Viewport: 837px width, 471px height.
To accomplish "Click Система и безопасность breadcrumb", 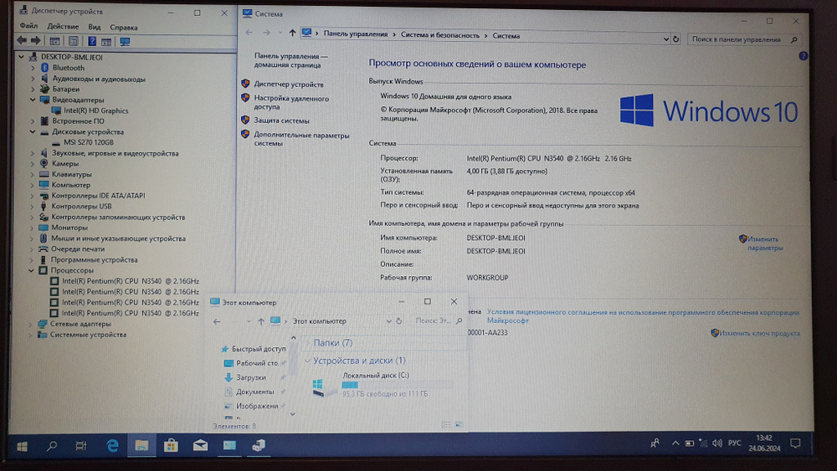I will coord(440,35).
